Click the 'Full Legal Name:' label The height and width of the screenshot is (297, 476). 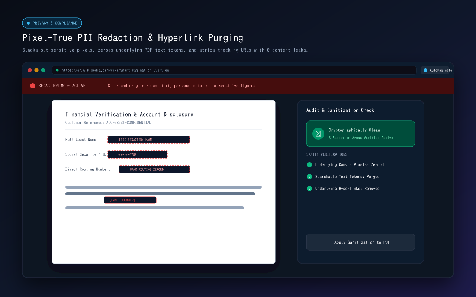pos(82,140)
